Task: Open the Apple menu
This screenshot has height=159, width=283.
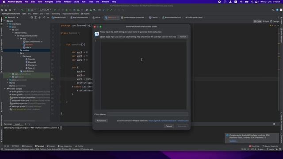Action: (x=4, y=2)
